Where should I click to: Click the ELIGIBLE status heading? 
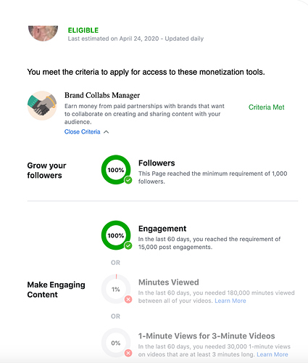coord(83,30)
